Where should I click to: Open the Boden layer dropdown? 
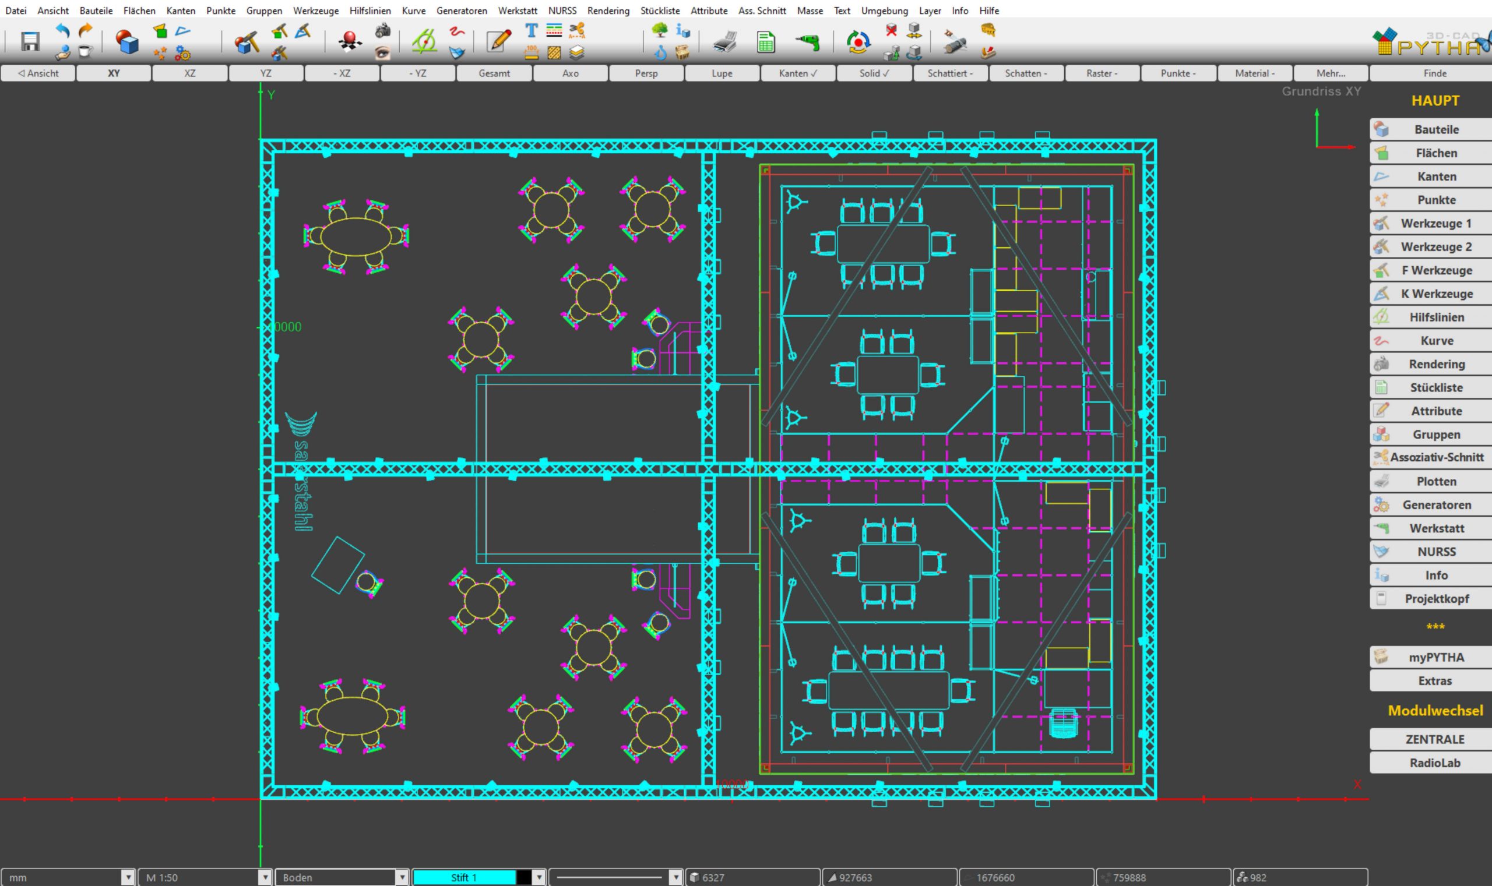click(x=402, y=877)
